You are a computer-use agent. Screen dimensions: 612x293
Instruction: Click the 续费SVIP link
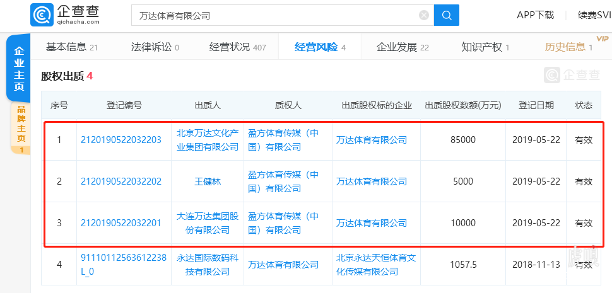594,15
